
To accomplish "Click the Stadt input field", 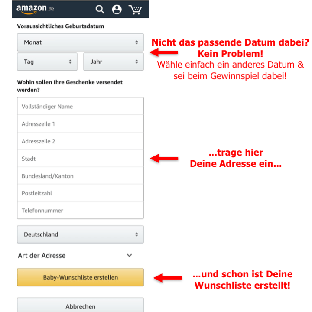I will coord(81,159).
